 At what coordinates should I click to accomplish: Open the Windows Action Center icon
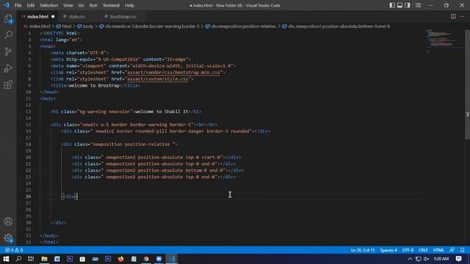pyautogui.click(x=458, y=259)
